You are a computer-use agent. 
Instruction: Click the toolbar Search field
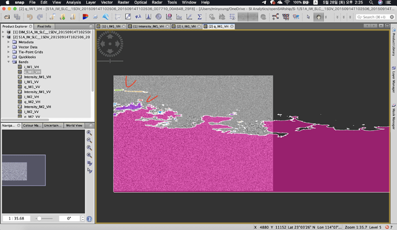coord(375,17)
